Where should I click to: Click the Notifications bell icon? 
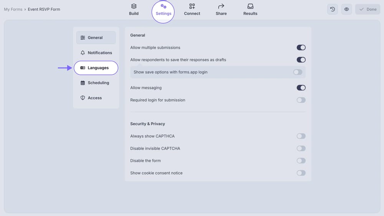pyautogui.click(x=83, y=53)
